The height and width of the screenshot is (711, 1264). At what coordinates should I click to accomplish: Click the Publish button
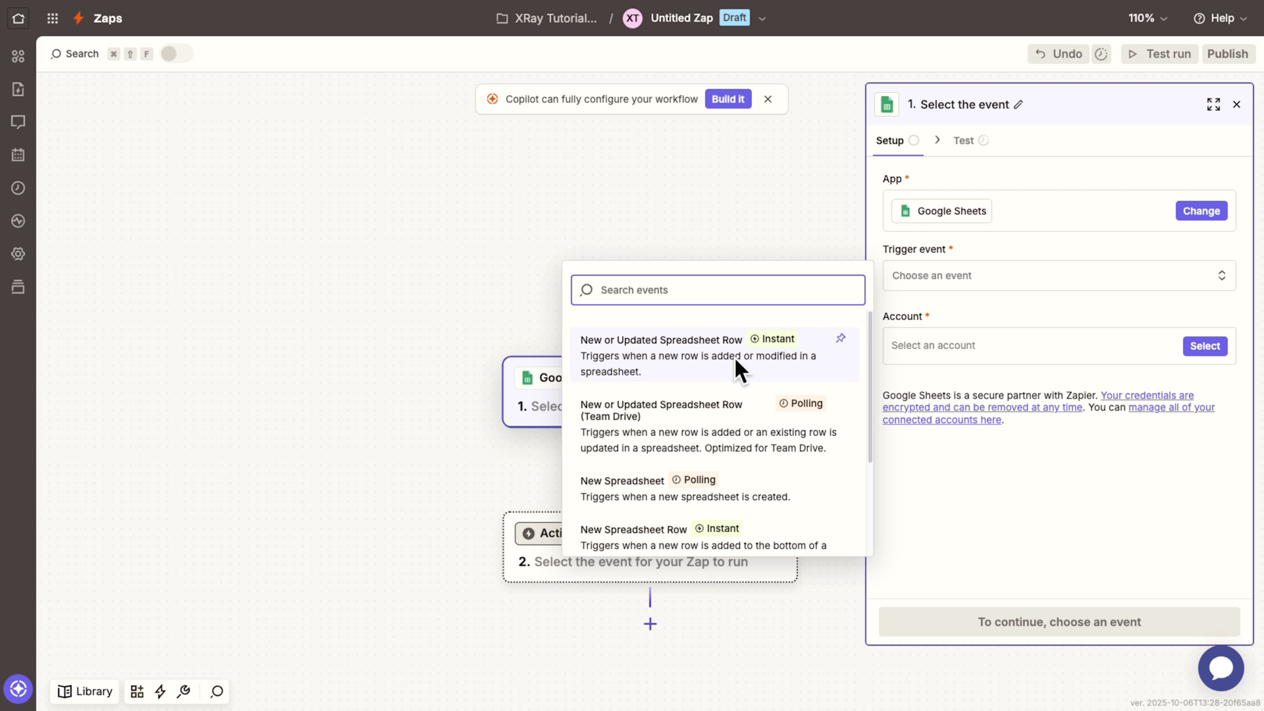pyautogui.click(x=1227, y=53)
